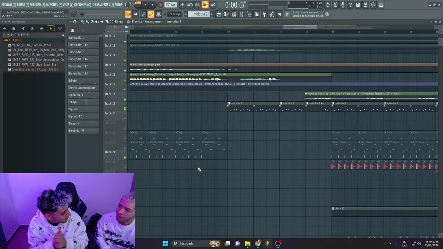Mute Track 16 green dot

coord(125,80)
